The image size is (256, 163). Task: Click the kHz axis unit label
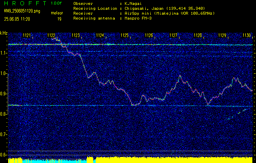tap(4, 33)
